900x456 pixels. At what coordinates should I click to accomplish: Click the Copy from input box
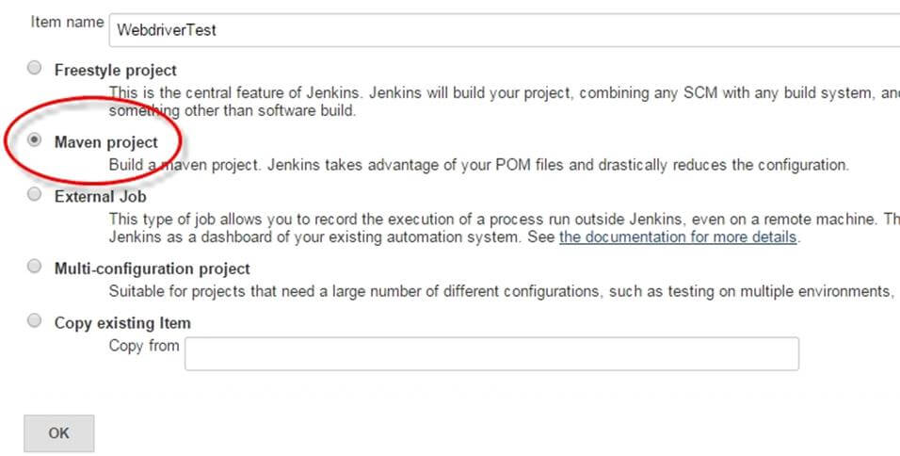coord(491,353)
